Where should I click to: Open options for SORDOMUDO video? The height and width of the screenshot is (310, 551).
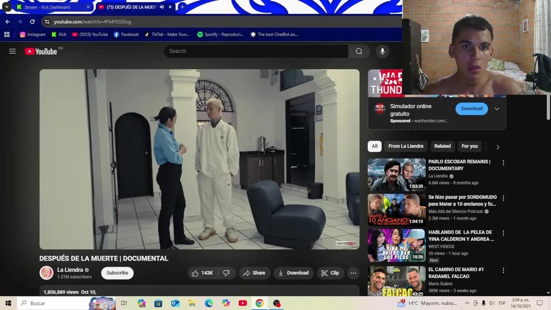(x=503, y=198)
